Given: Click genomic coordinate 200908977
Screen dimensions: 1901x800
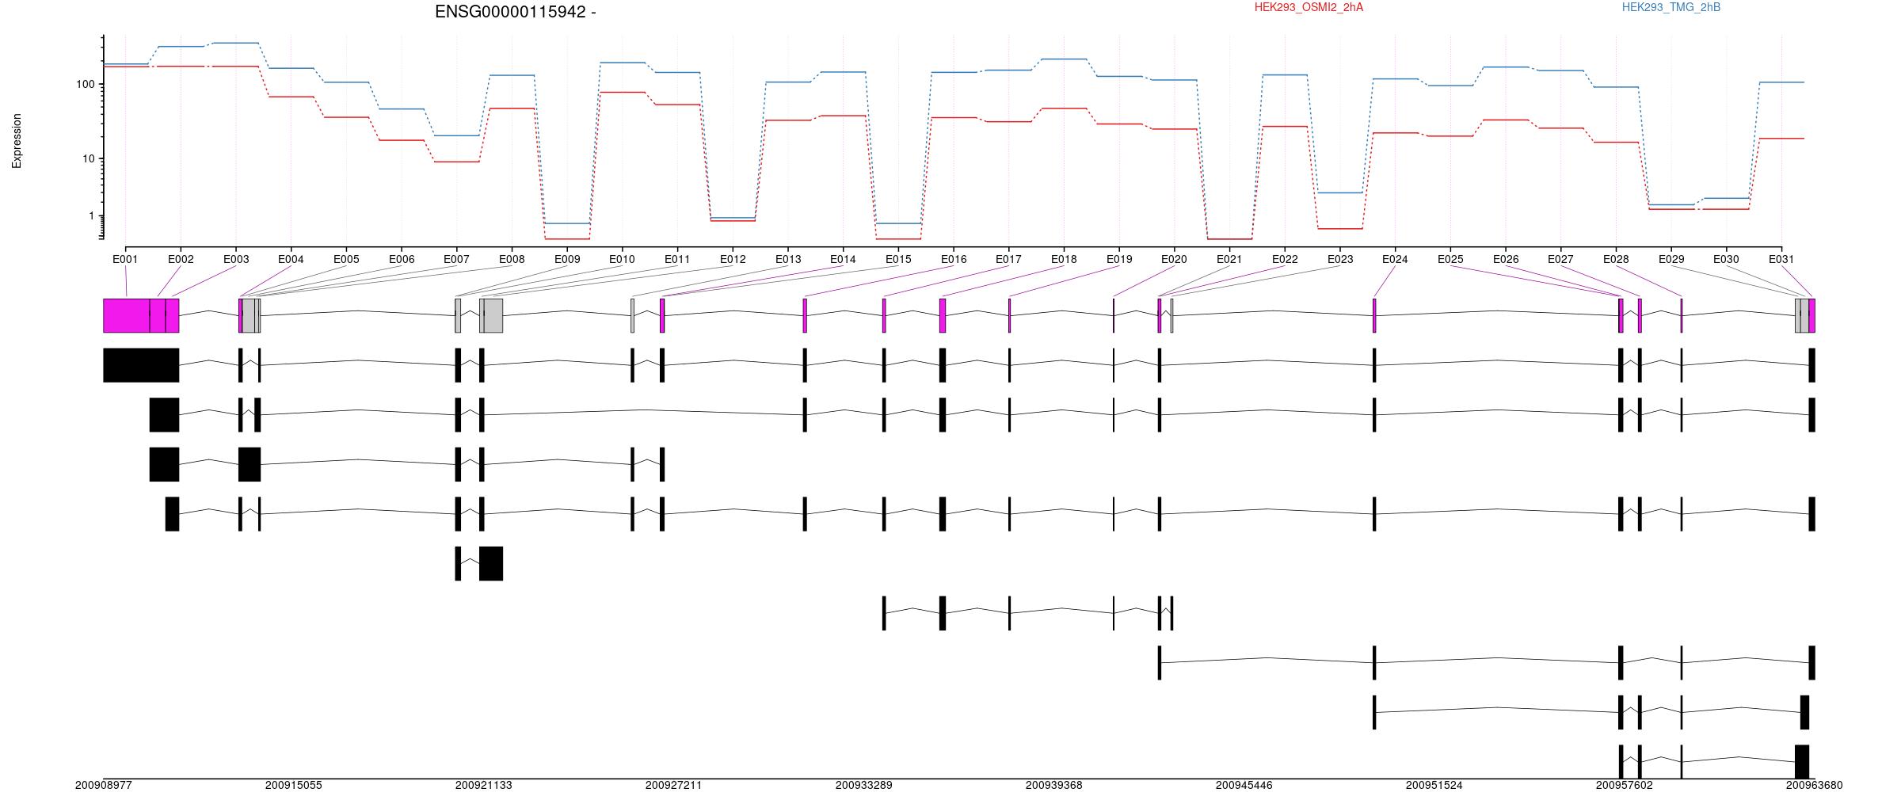Looking at the screenshot, I should point(104,786).
